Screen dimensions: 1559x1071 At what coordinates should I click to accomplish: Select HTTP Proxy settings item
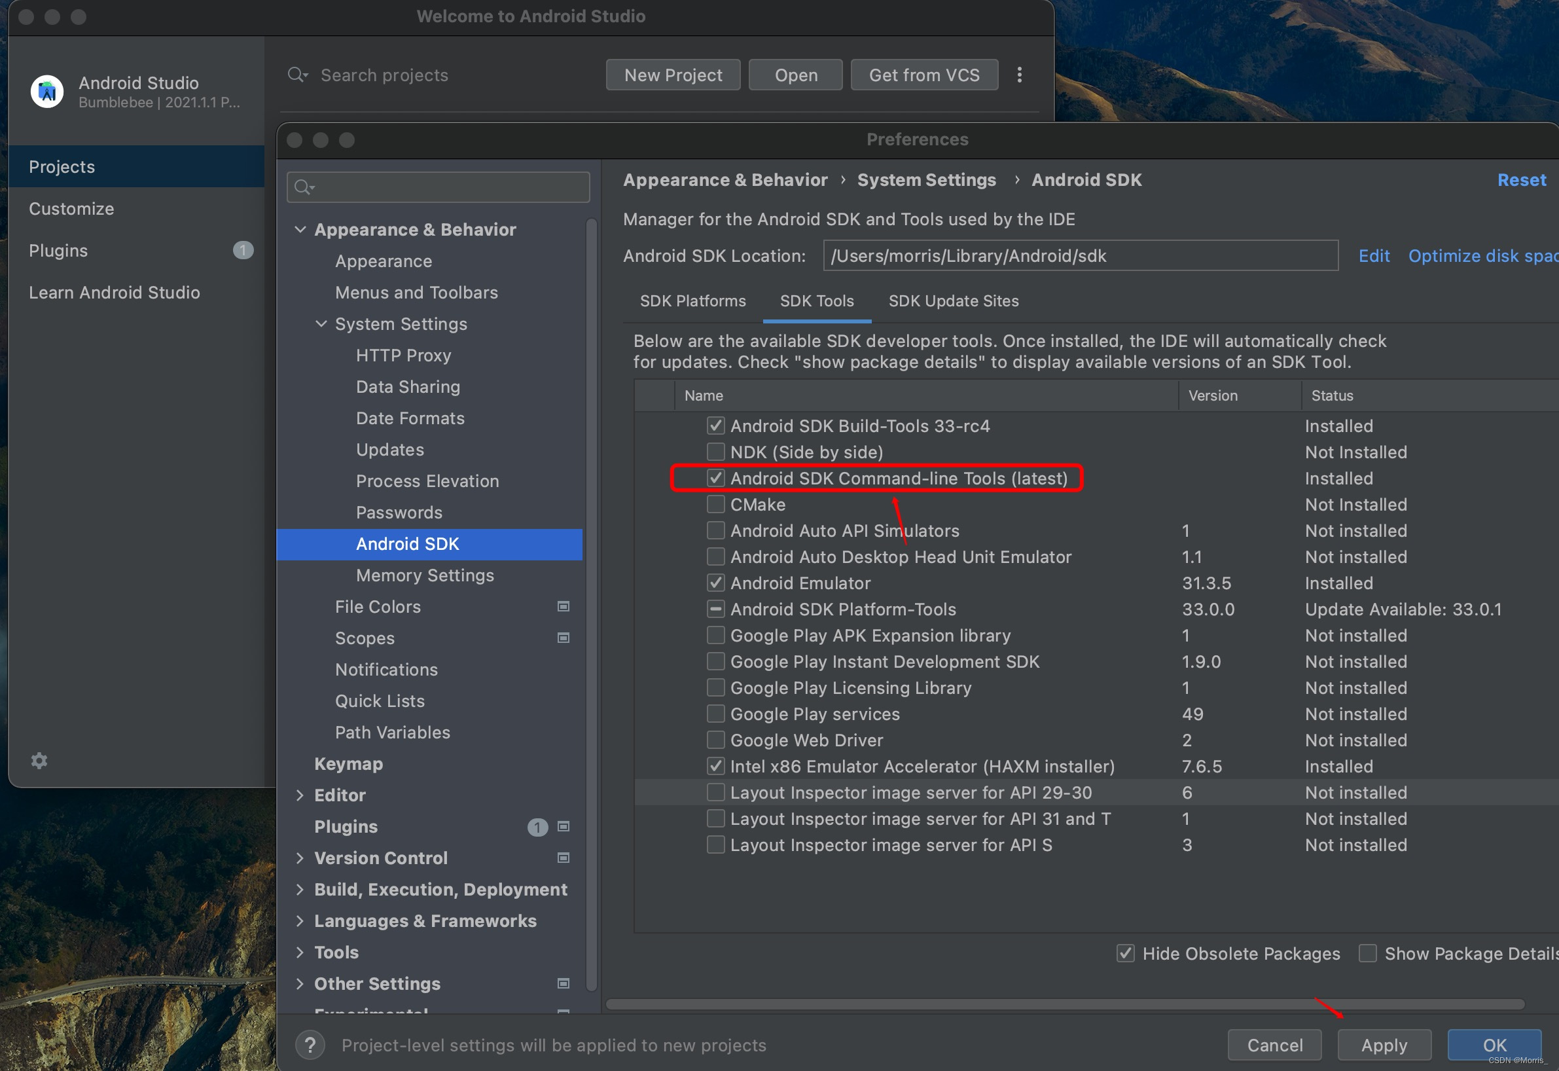tap(403, 355)
